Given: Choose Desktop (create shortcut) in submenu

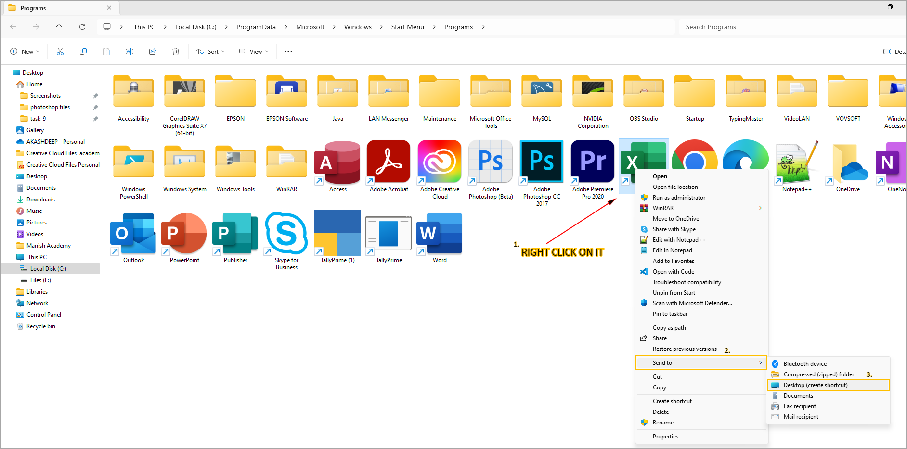Looking at the screenshot, I should coord(815,385).
